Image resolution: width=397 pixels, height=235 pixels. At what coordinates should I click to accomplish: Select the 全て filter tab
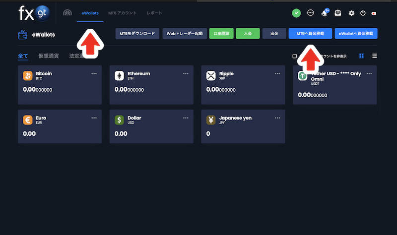23,56
